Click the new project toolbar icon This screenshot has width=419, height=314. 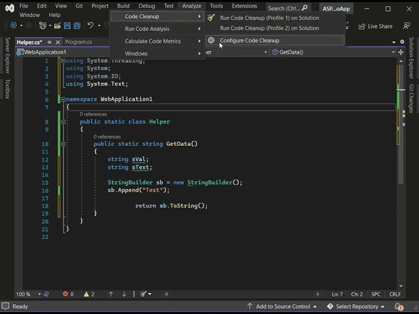tap(43, 26)
